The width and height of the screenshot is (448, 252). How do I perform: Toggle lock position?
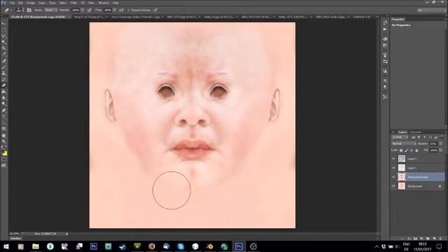[412, 150]
